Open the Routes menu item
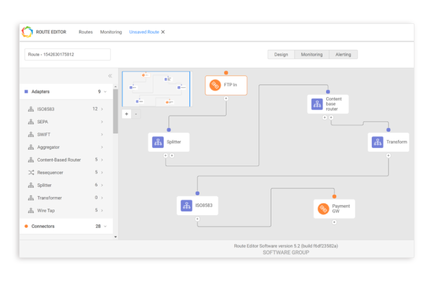Viewport: 434px width, 287px height. pyautogui.click(x=85, y=32)
